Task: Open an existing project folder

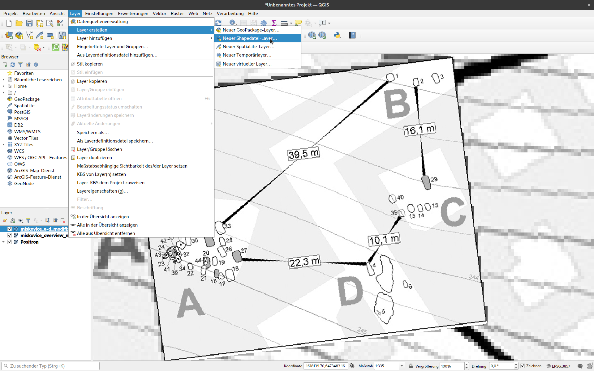Action: 19,23
